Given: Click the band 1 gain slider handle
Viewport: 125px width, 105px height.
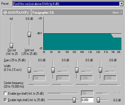Looking at the screenshot, I should [x=29, y=70].
